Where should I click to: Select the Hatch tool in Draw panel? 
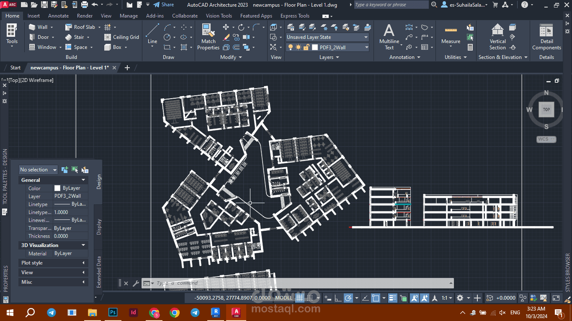183,47
